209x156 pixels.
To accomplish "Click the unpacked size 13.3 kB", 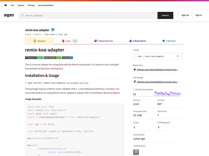I will coord(137,115).
